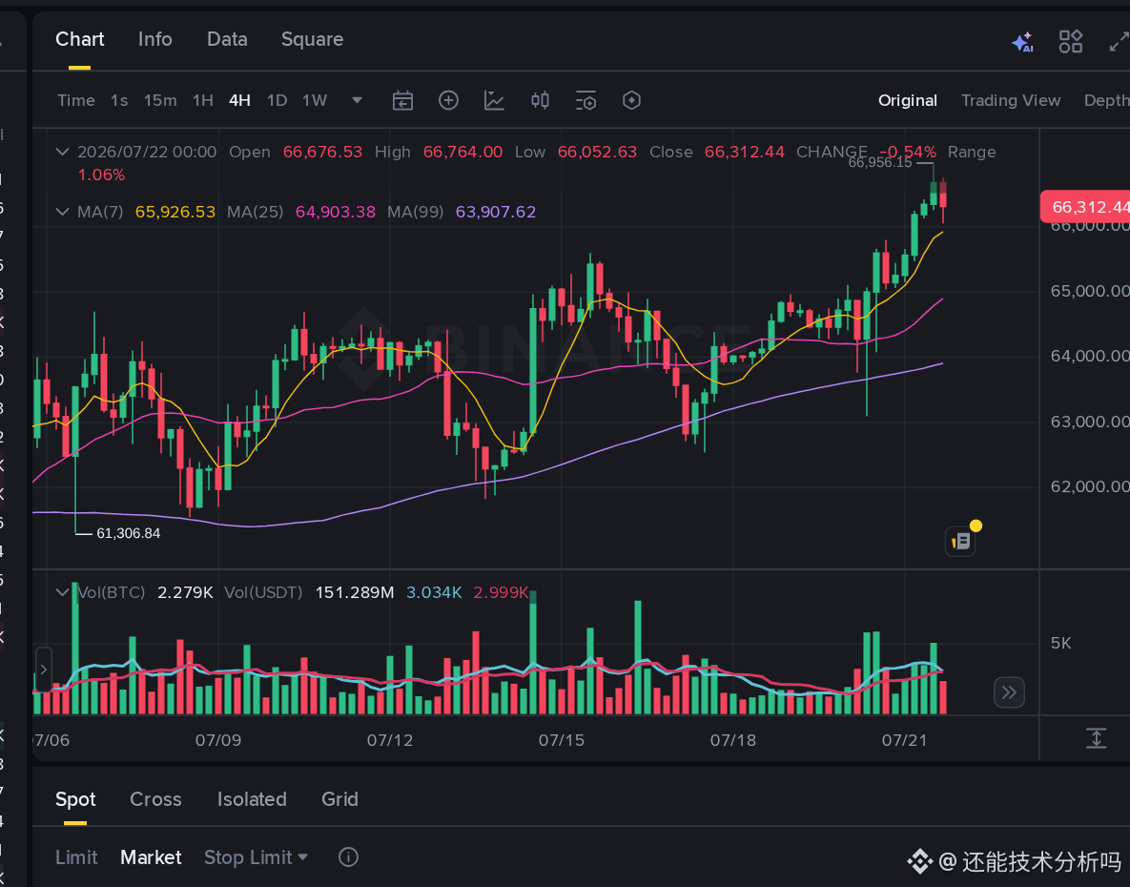Open the Stop Limit order dropdown
The height and width of the screenshot is (887, 1130).
[256, 857]
